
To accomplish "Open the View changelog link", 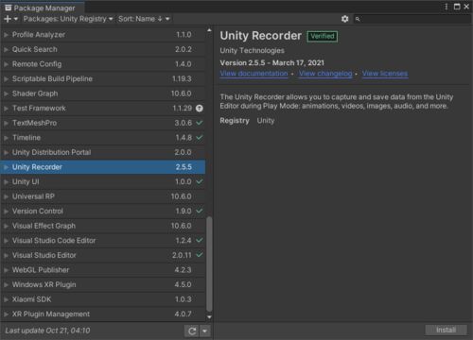I will (x=325, y=74).
